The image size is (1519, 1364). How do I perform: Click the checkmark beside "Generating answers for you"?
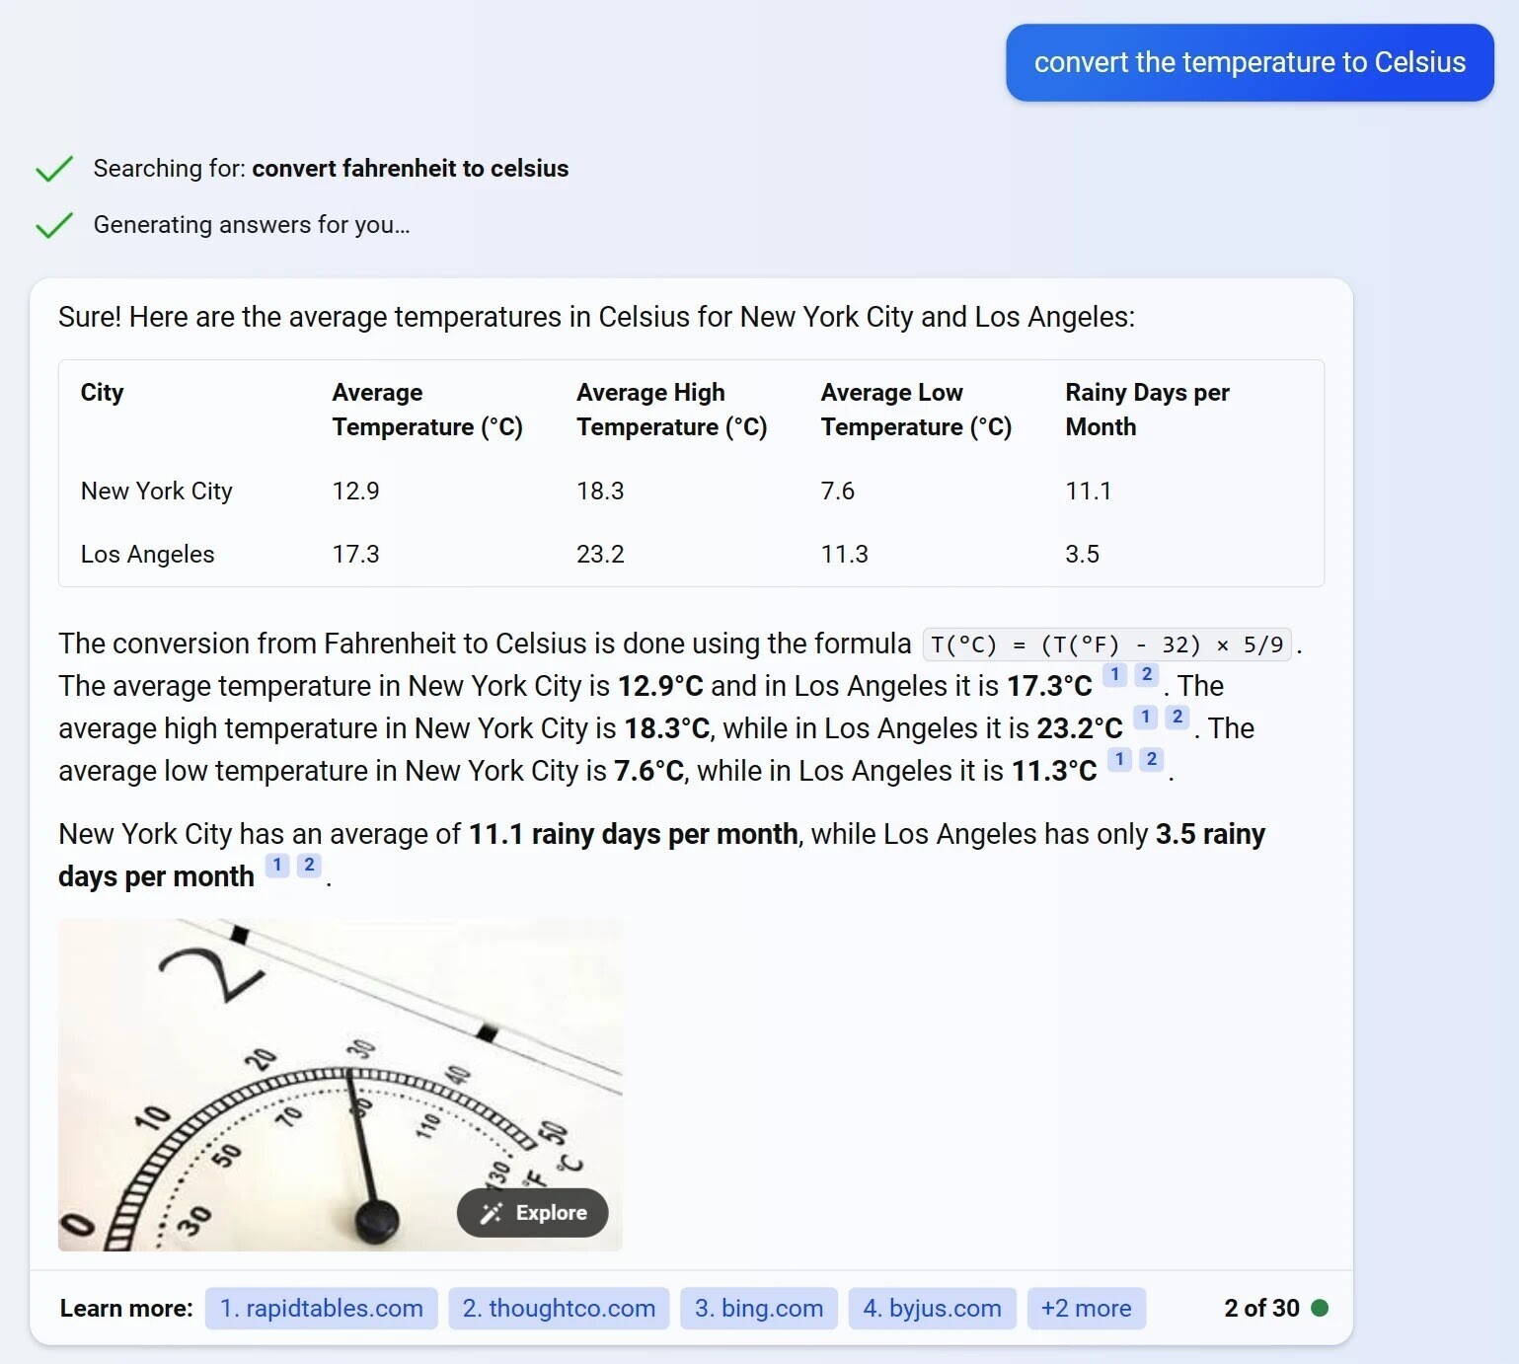click(54, 224)
